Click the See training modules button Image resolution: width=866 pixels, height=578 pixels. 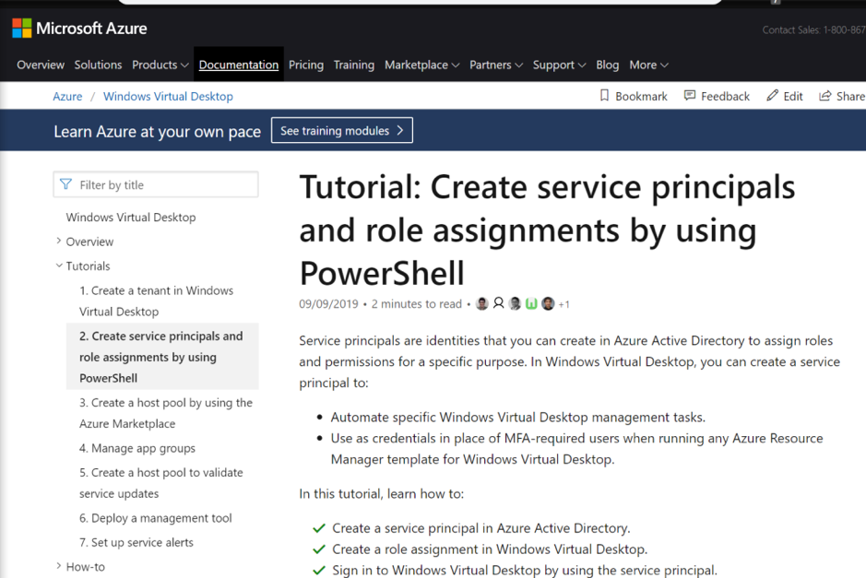341,129
